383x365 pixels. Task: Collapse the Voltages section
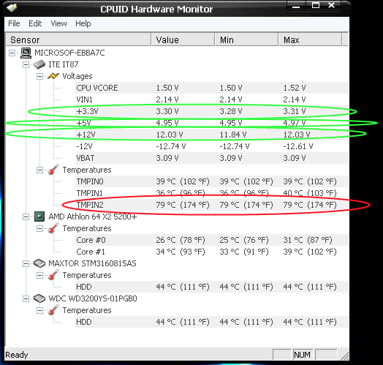tap(39, 77)
